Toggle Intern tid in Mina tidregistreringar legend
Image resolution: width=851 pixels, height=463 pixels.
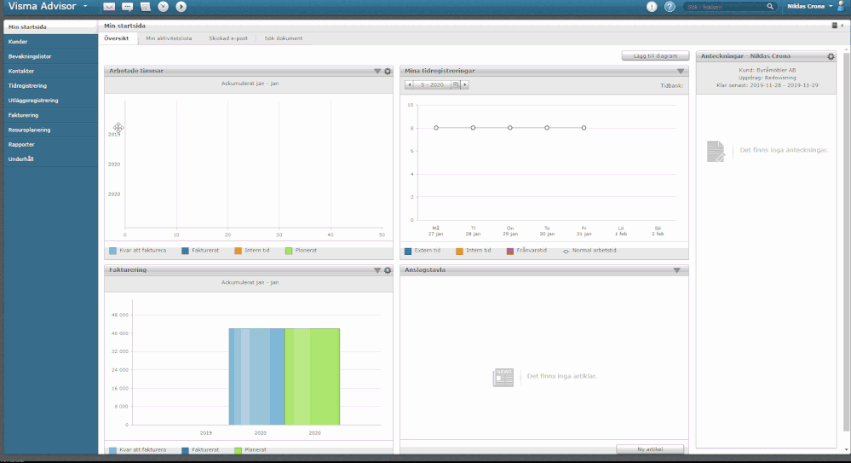tap(474, 251)
